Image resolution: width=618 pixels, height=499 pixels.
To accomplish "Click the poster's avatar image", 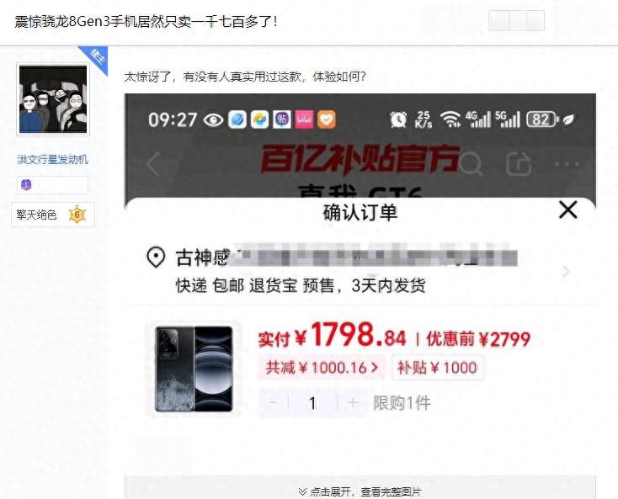I will click(53, 99).
